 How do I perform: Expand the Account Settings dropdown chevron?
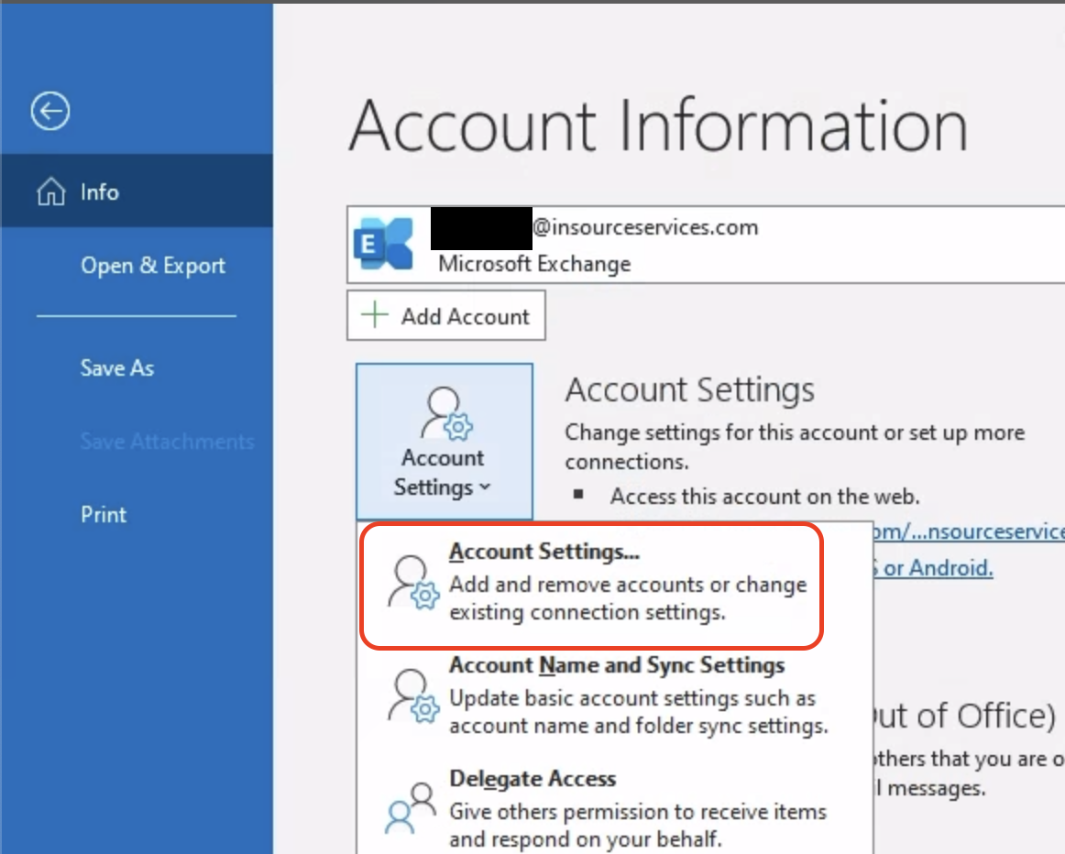(484, 487)
